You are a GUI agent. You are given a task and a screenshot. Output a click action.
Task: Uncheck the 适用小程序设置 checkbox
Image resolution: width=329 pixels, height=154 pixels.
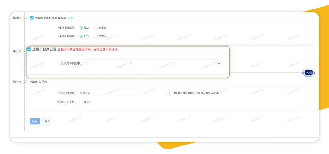pos(30,49)
